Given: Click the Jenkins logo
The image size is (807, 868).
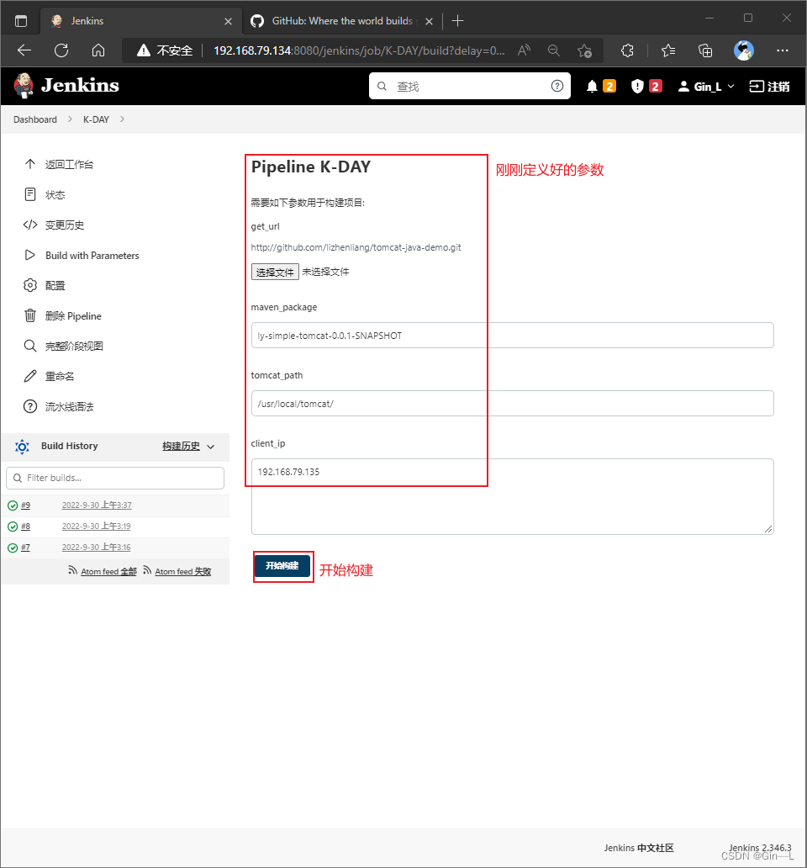Looking at the screenshot, I should (66, 86).
